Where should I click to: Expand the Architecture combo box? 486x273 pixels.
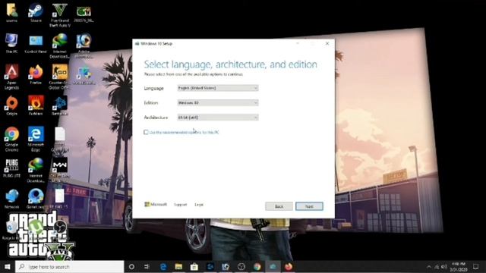[x=218, y=118]
